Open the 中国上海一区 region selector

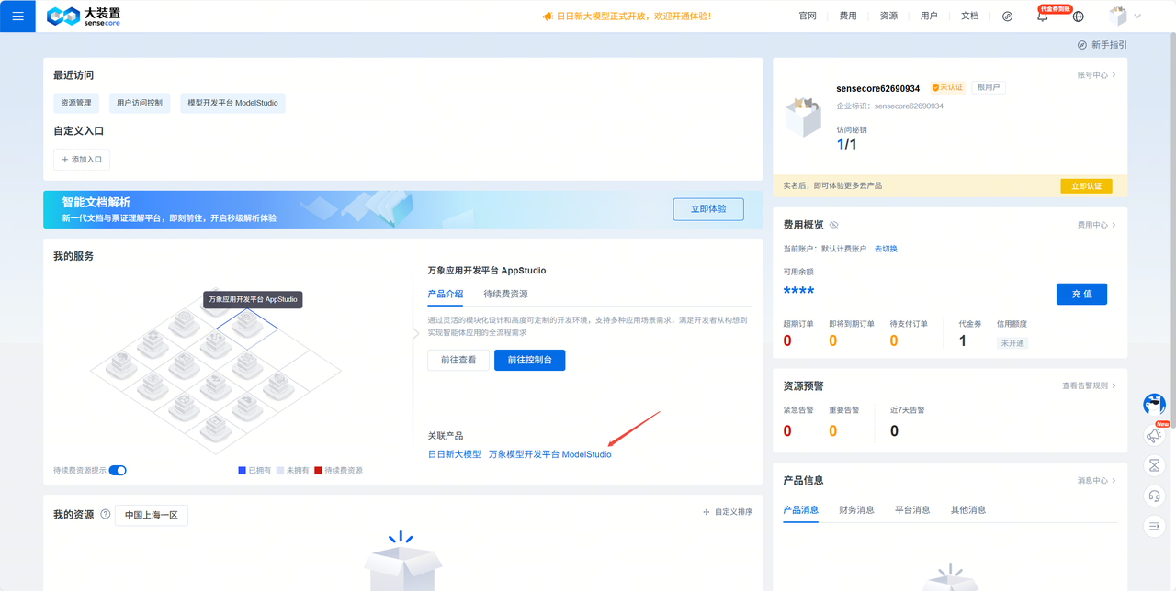coord(152,515)
